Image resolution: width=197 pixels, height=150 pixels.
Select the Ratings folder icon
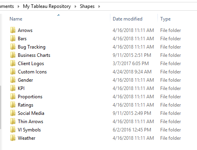[x=13, y=105]
